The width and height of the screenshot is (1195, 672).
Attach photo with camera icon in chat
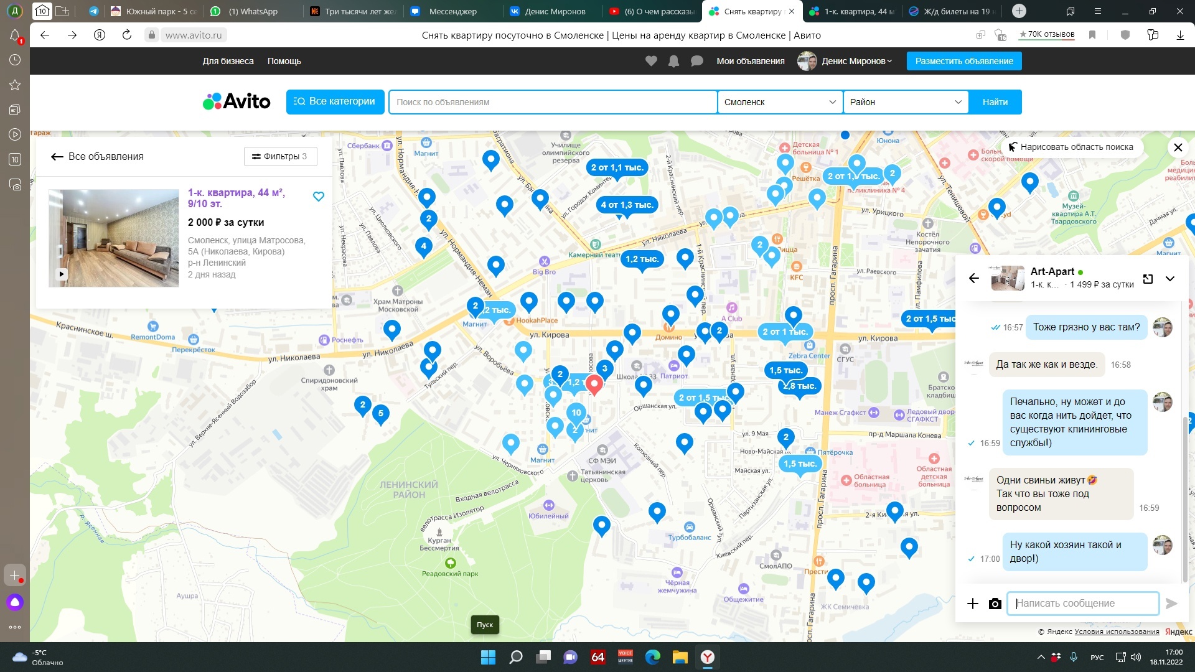[x=995, y=604]
